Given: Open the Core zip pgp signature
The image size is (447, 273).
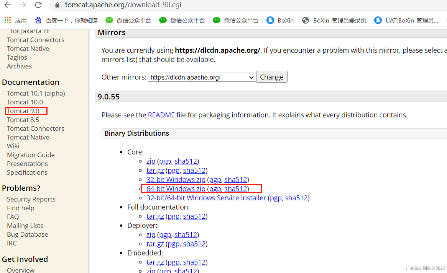Looking at the screenshot, I should pos(165,161).
